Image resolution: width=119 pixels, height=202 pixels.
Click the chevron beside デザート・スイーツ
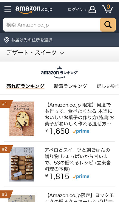click(x=62, y=53)
